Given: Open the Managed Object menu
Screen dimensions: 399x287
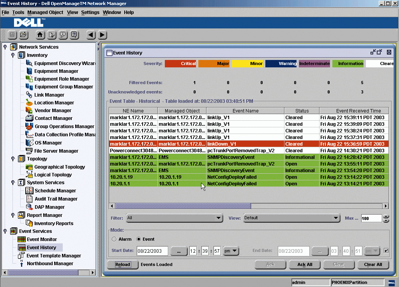Looking at the screenshot, I should coord(45,12).
